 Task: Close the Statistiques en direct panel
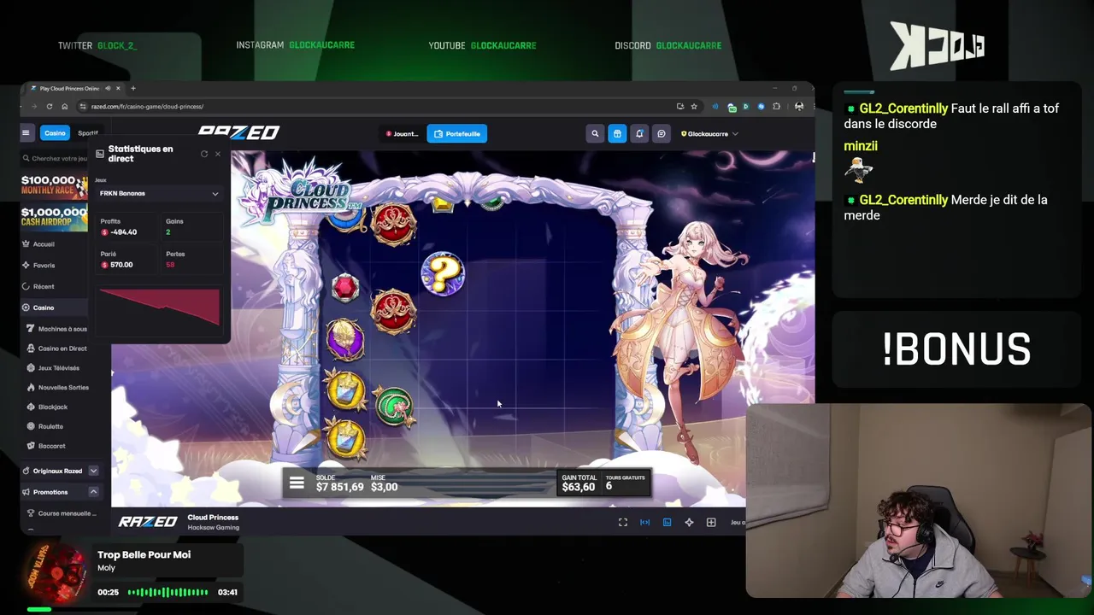pos(217,154)
